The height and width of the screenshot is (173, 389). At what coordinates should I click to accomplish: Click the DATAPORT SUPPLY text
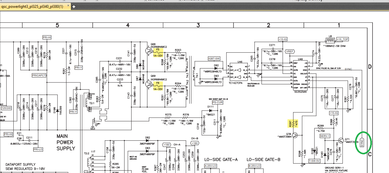[21, 164]
